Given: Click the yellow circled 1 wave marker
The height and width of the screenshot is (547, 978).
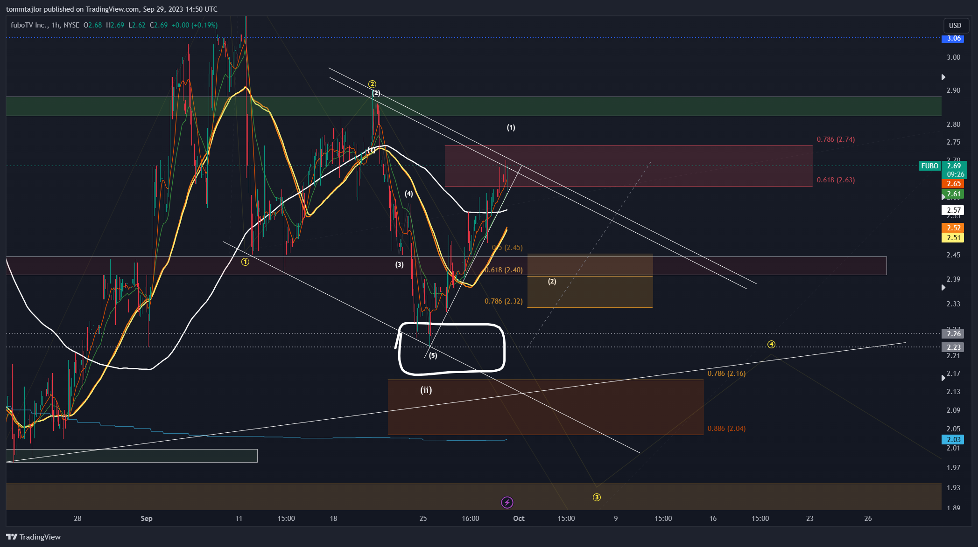Looking at the screenshot, I should point(245,262).
